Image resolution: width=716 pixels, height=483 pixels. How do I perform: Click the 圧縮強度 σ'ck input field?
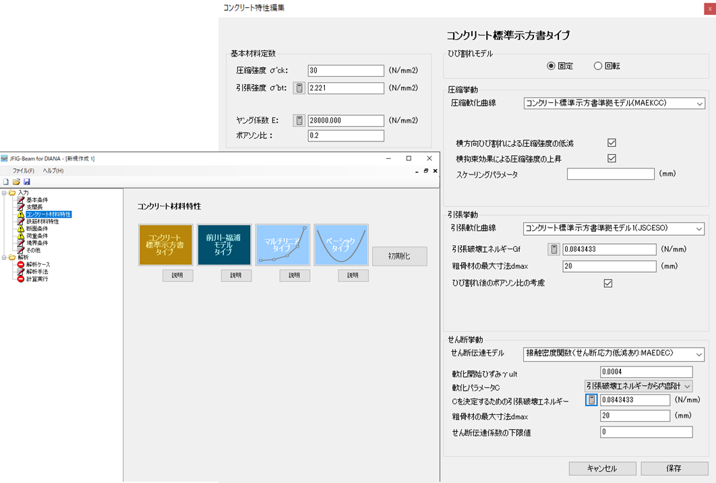(346, 71)
